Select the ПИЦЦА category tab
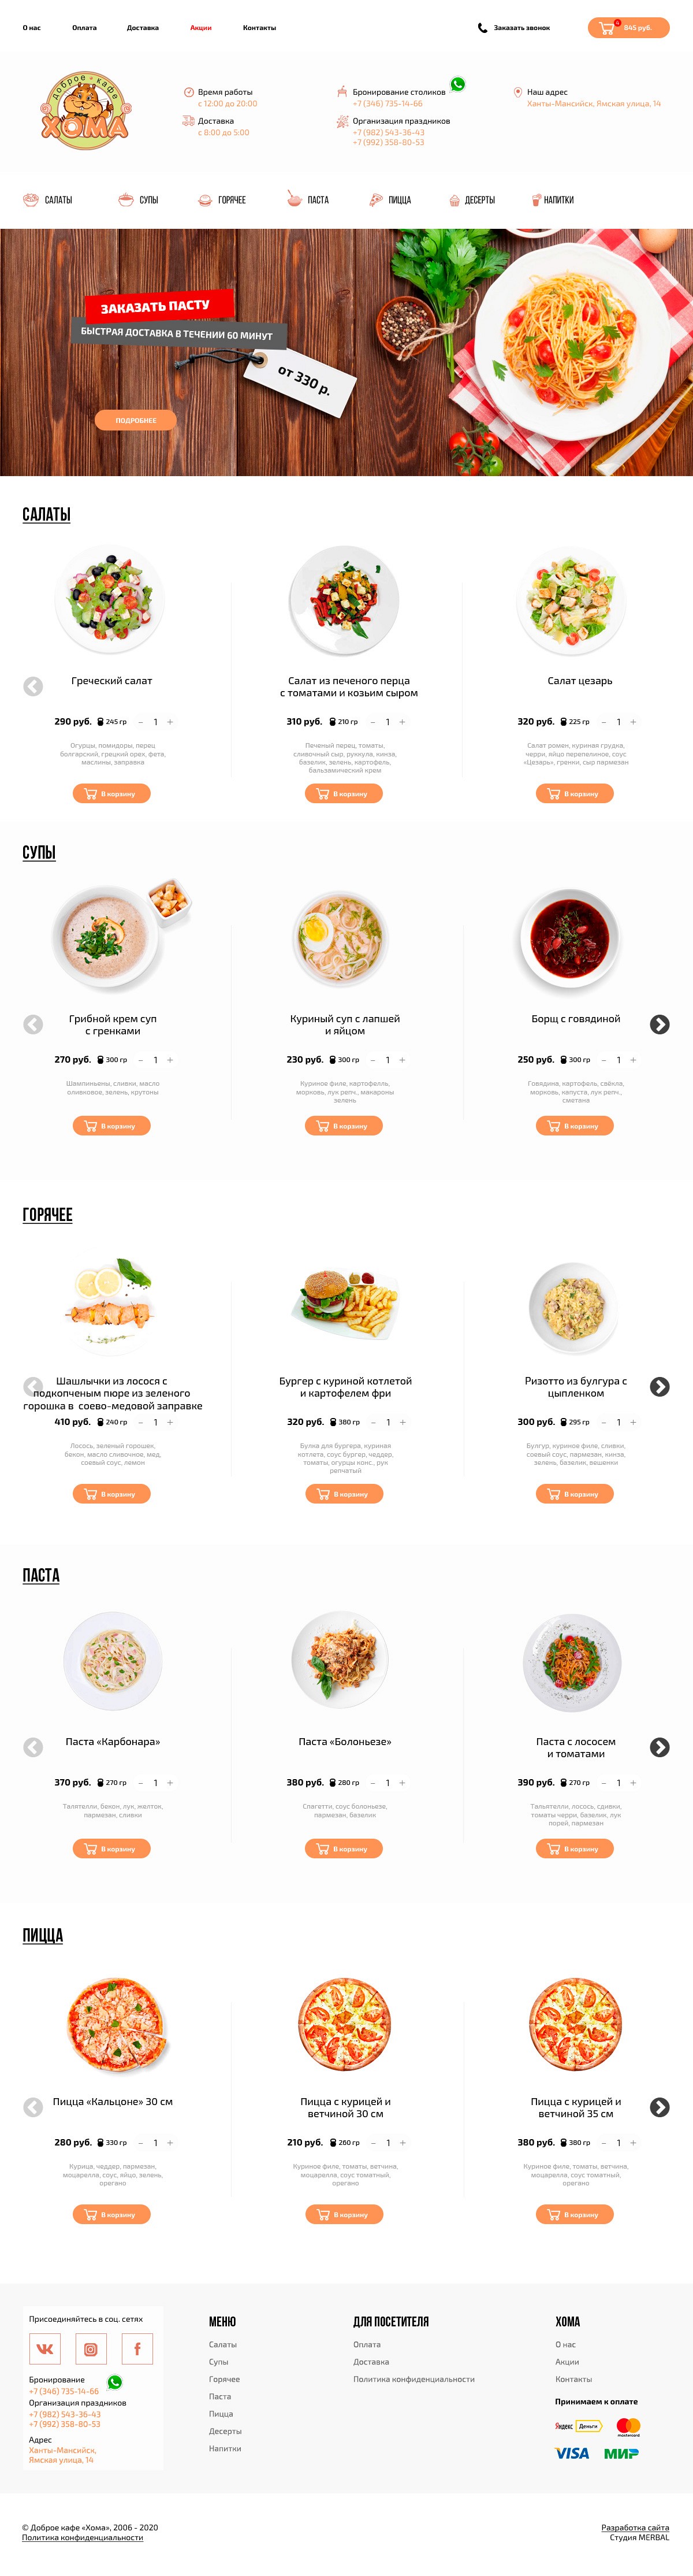 pyautogui.click(x=390, y=200)
